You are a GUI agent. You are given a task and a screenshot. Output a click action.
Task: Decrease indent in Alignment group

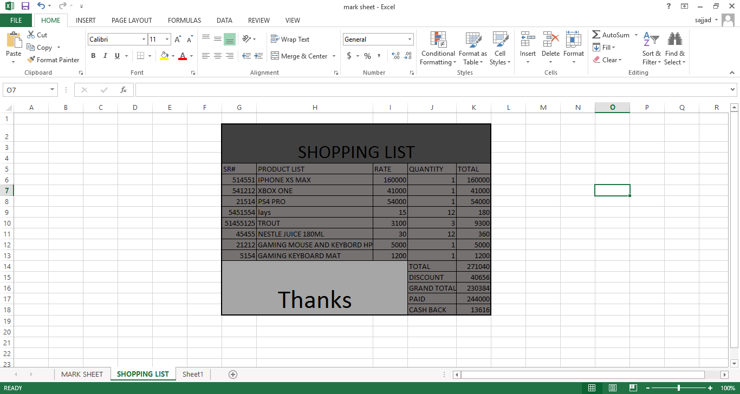click(x=246, y=56)
